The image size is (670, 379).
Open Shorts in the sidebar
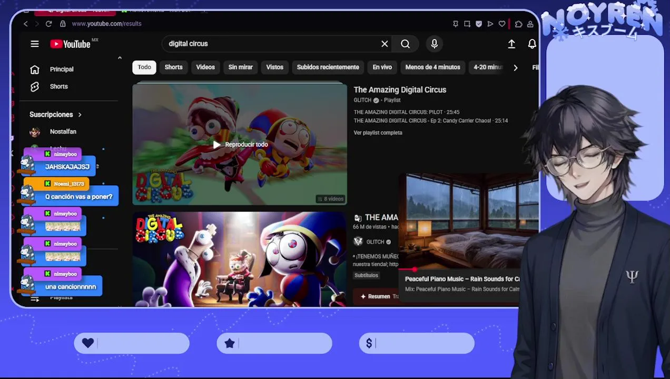coord(58,86)
